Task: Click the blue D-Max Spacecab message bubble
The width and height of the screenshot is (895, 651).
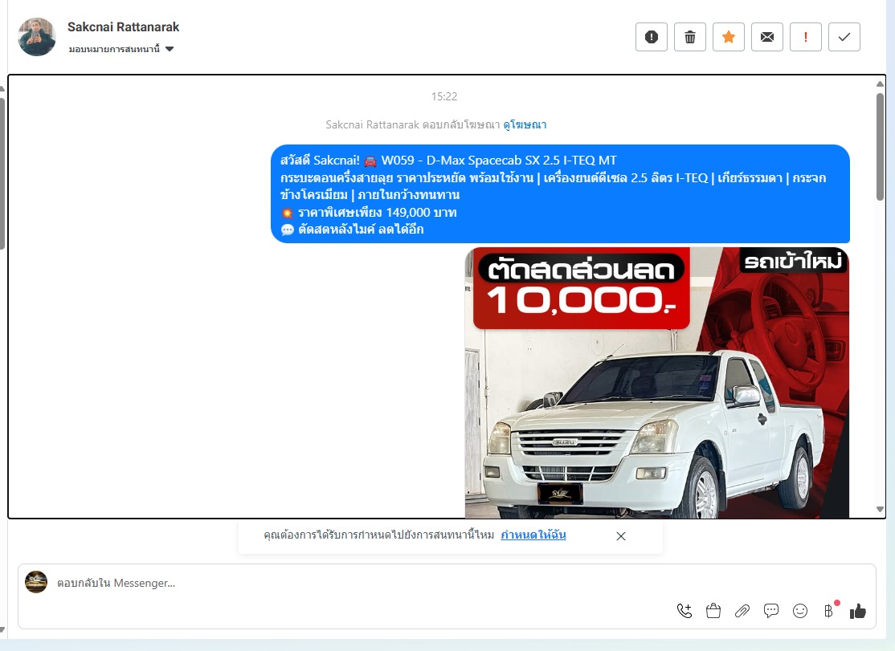Action: tap(560, 193)
